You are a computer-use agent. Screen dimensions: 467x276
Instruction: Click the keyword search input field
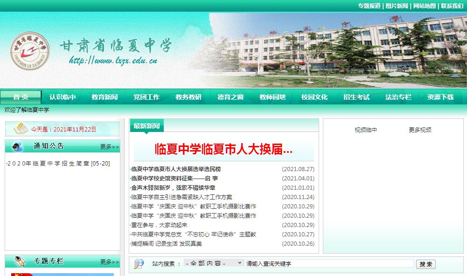tap(329, 264)
